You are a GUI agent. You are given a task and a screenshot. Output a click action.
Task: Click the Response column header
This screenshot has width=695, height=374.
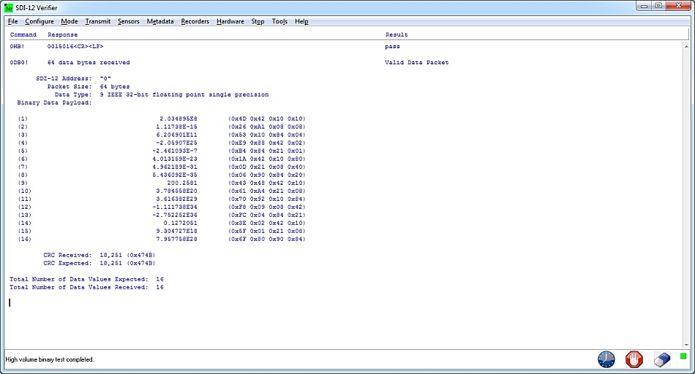coord(62,34)
